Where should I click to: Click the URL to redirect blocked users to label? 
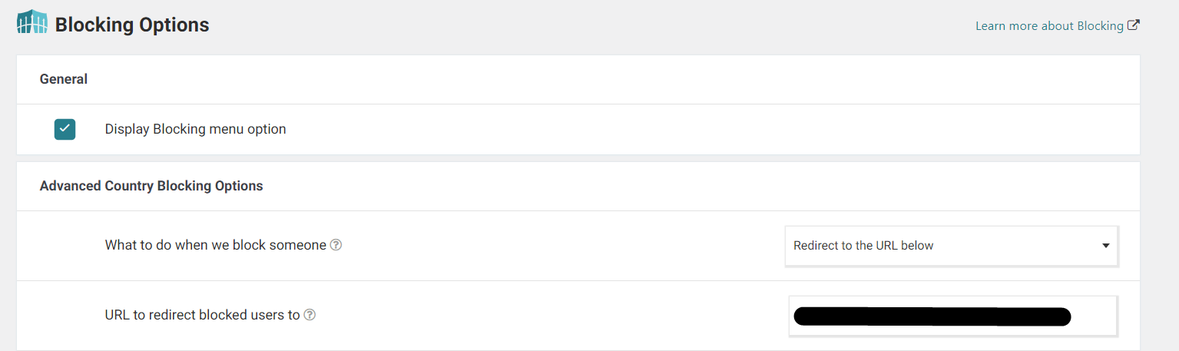202,315
